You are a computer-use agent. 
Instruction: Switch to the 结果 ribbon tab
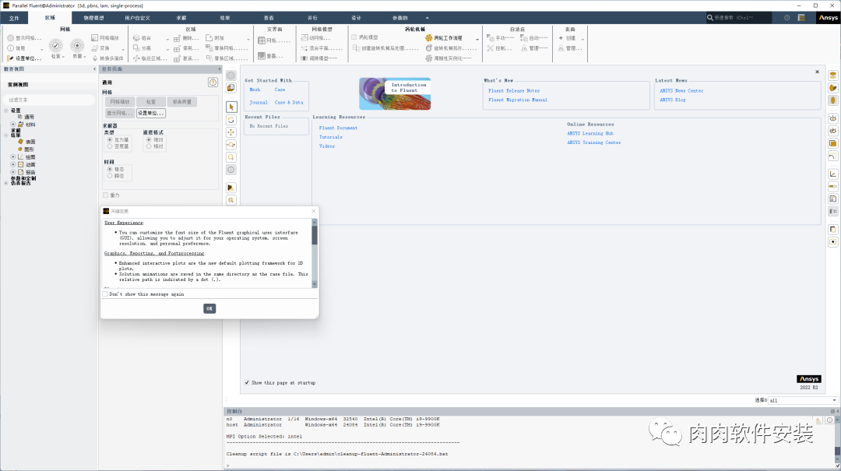point(225,18)
